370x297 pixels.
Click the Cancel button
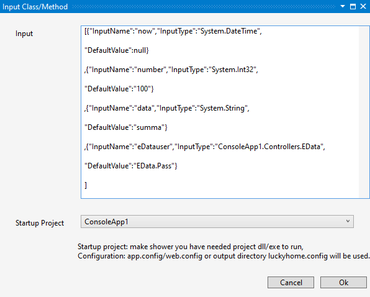click(x=291, y=282)
